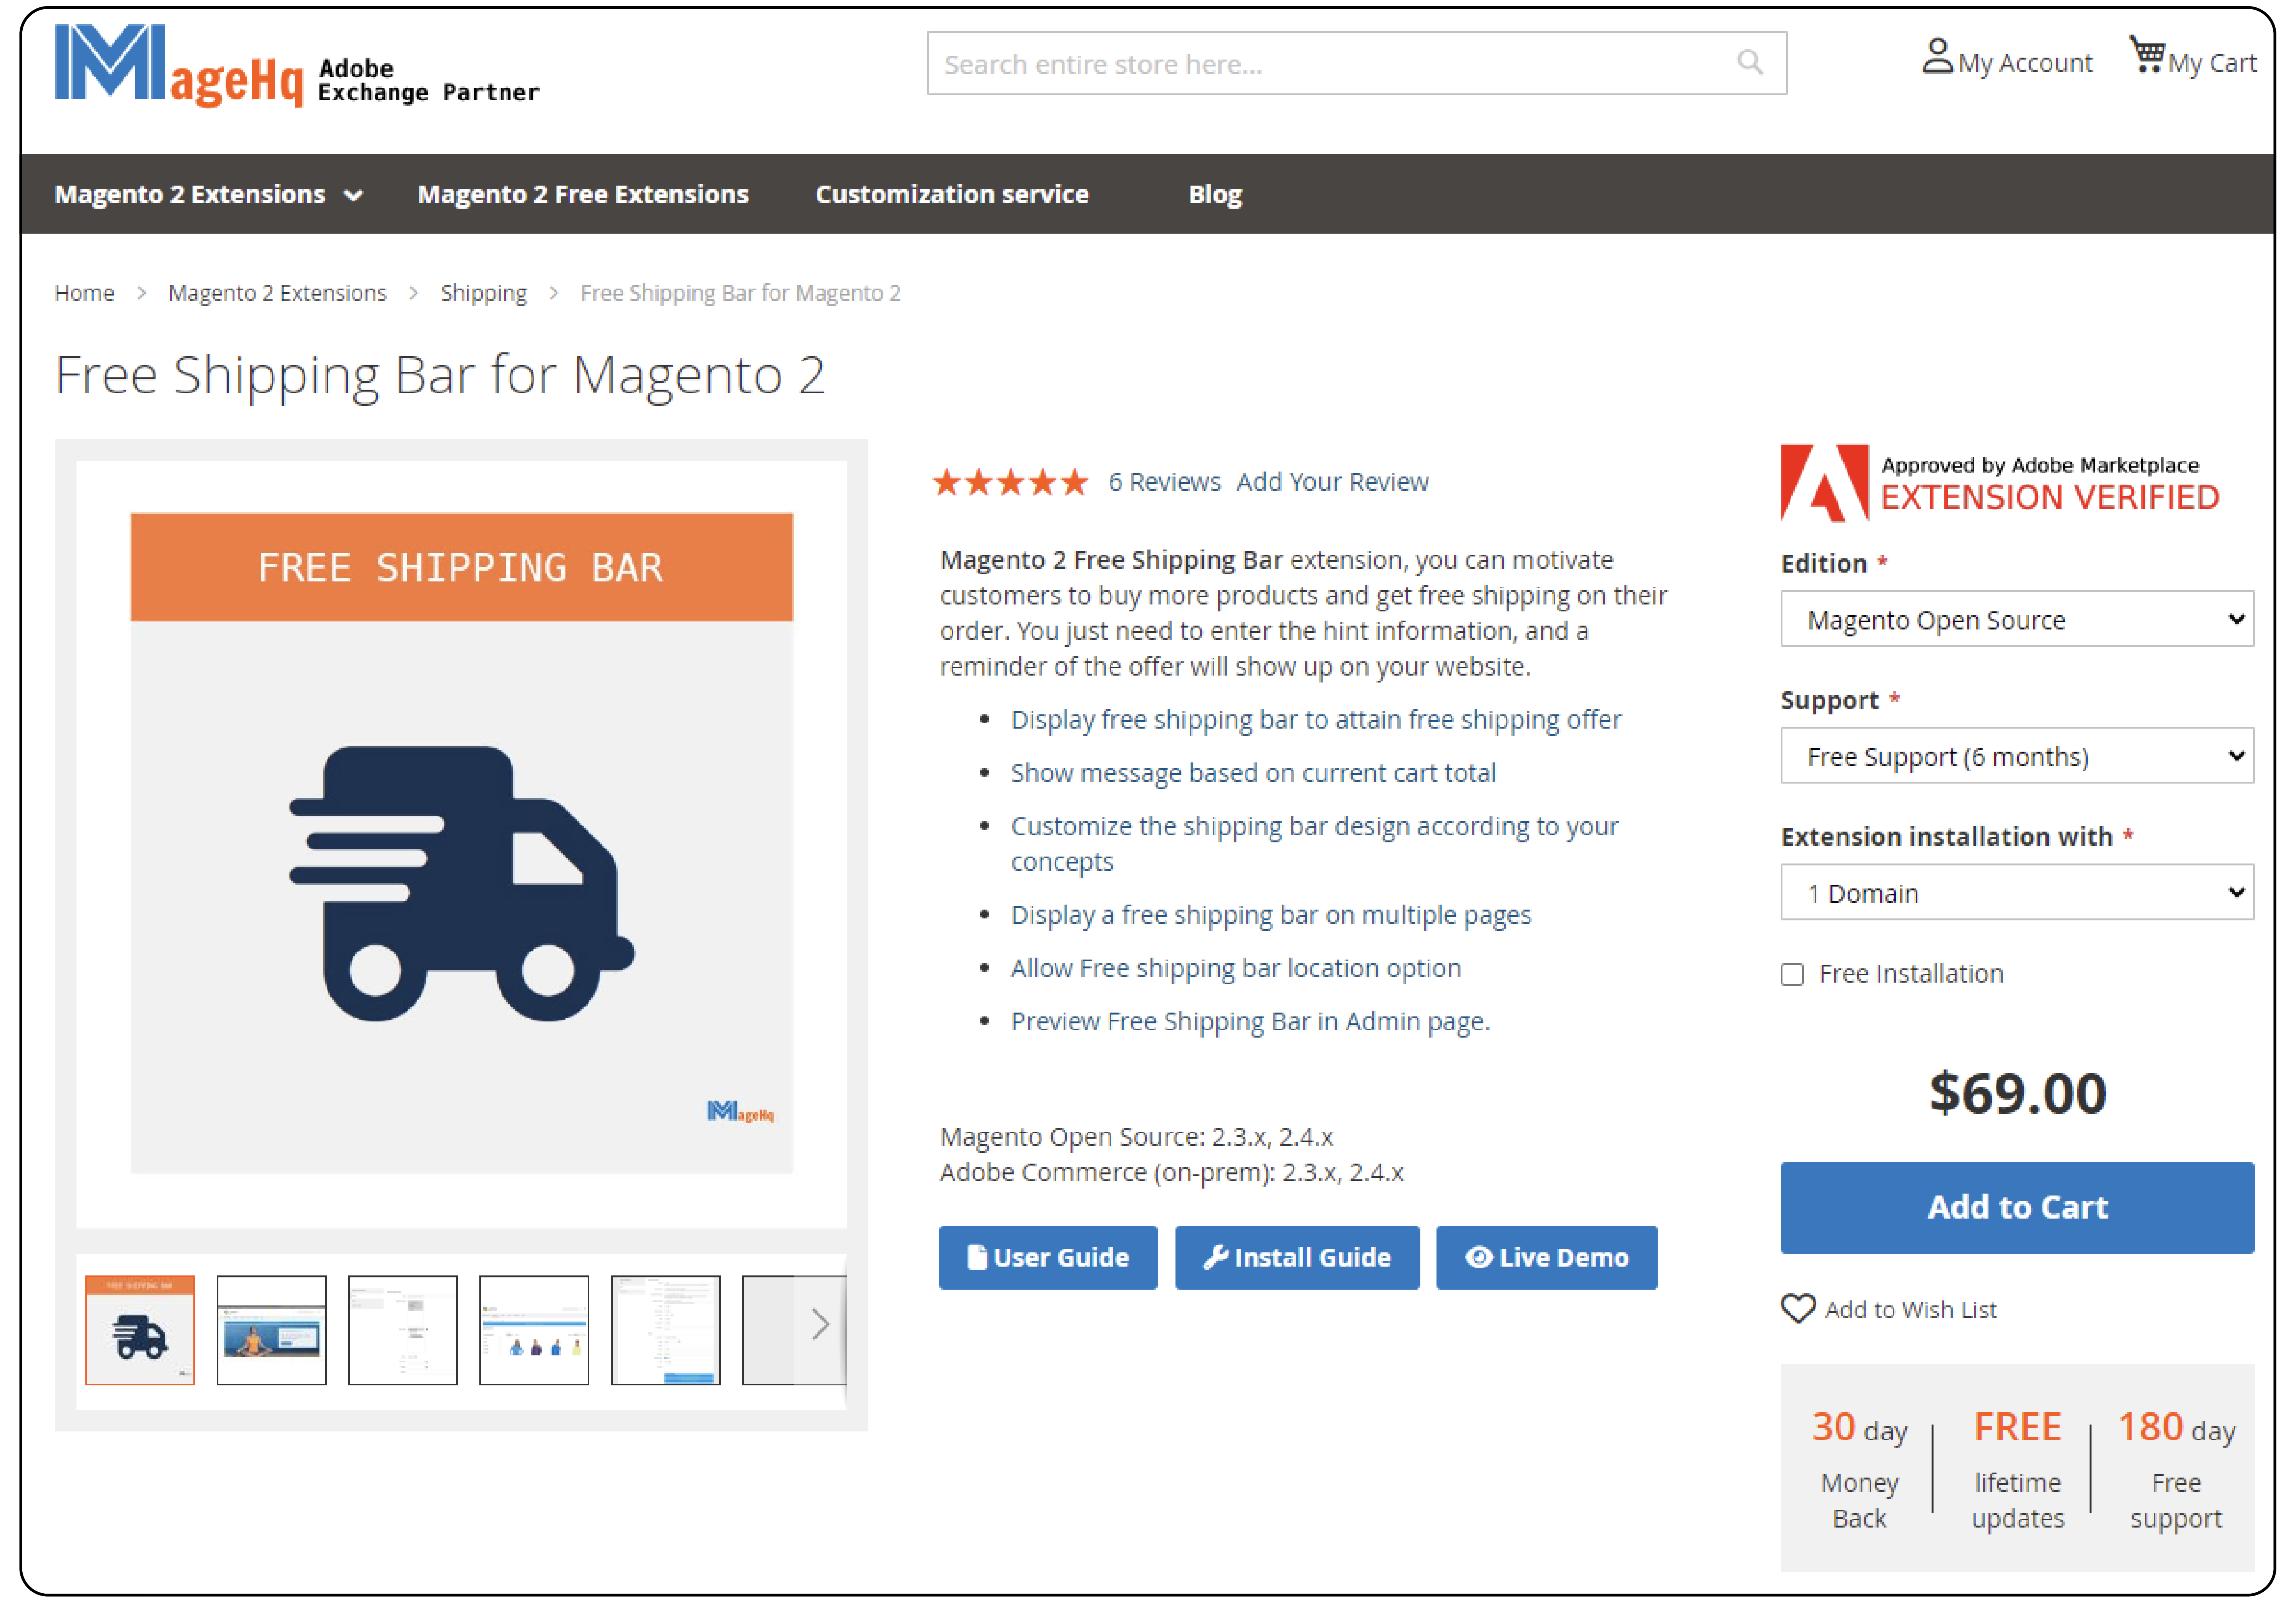Expand the Magento 2 Extensions menu chevron
2296x1614 pixels.
click(x=353, y=196)
